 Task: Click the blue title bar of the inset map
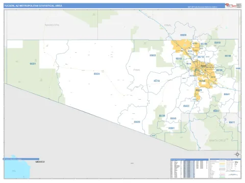(21, 159)
